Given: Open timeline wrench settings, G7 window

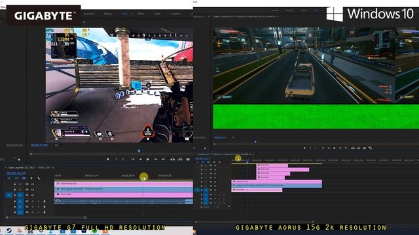Looking at the screenshot, I should coord(39,178).
